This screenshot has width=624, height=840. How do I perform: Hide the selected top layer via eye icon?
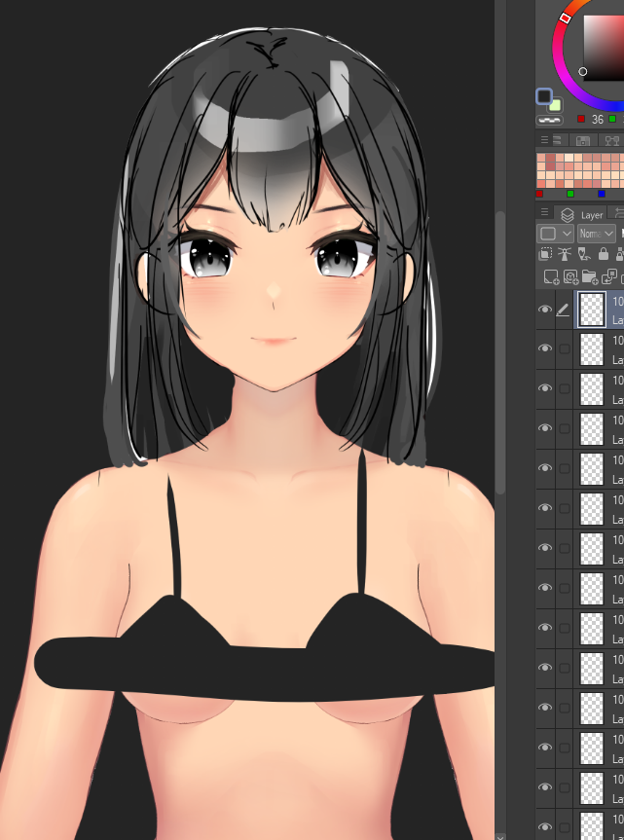[545, 310]
